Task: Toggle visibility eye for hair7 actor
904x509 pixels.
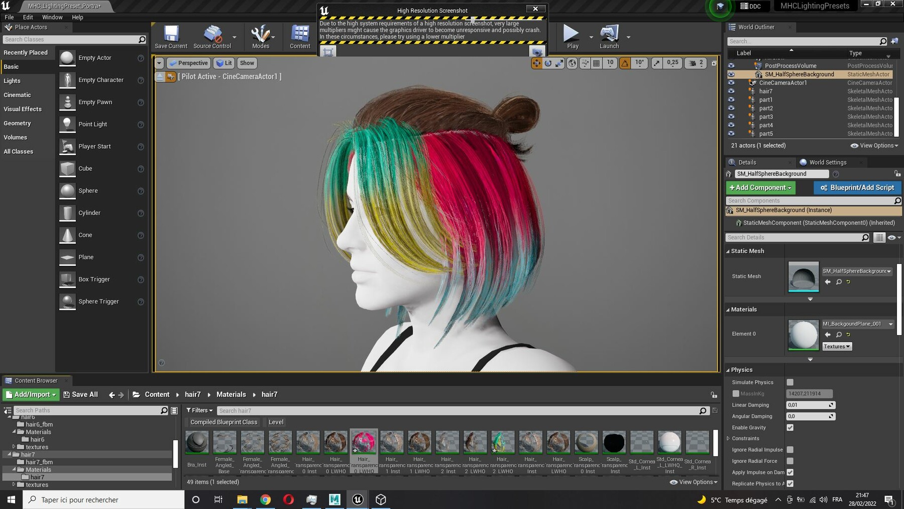Action: click(x=731, y=91)
